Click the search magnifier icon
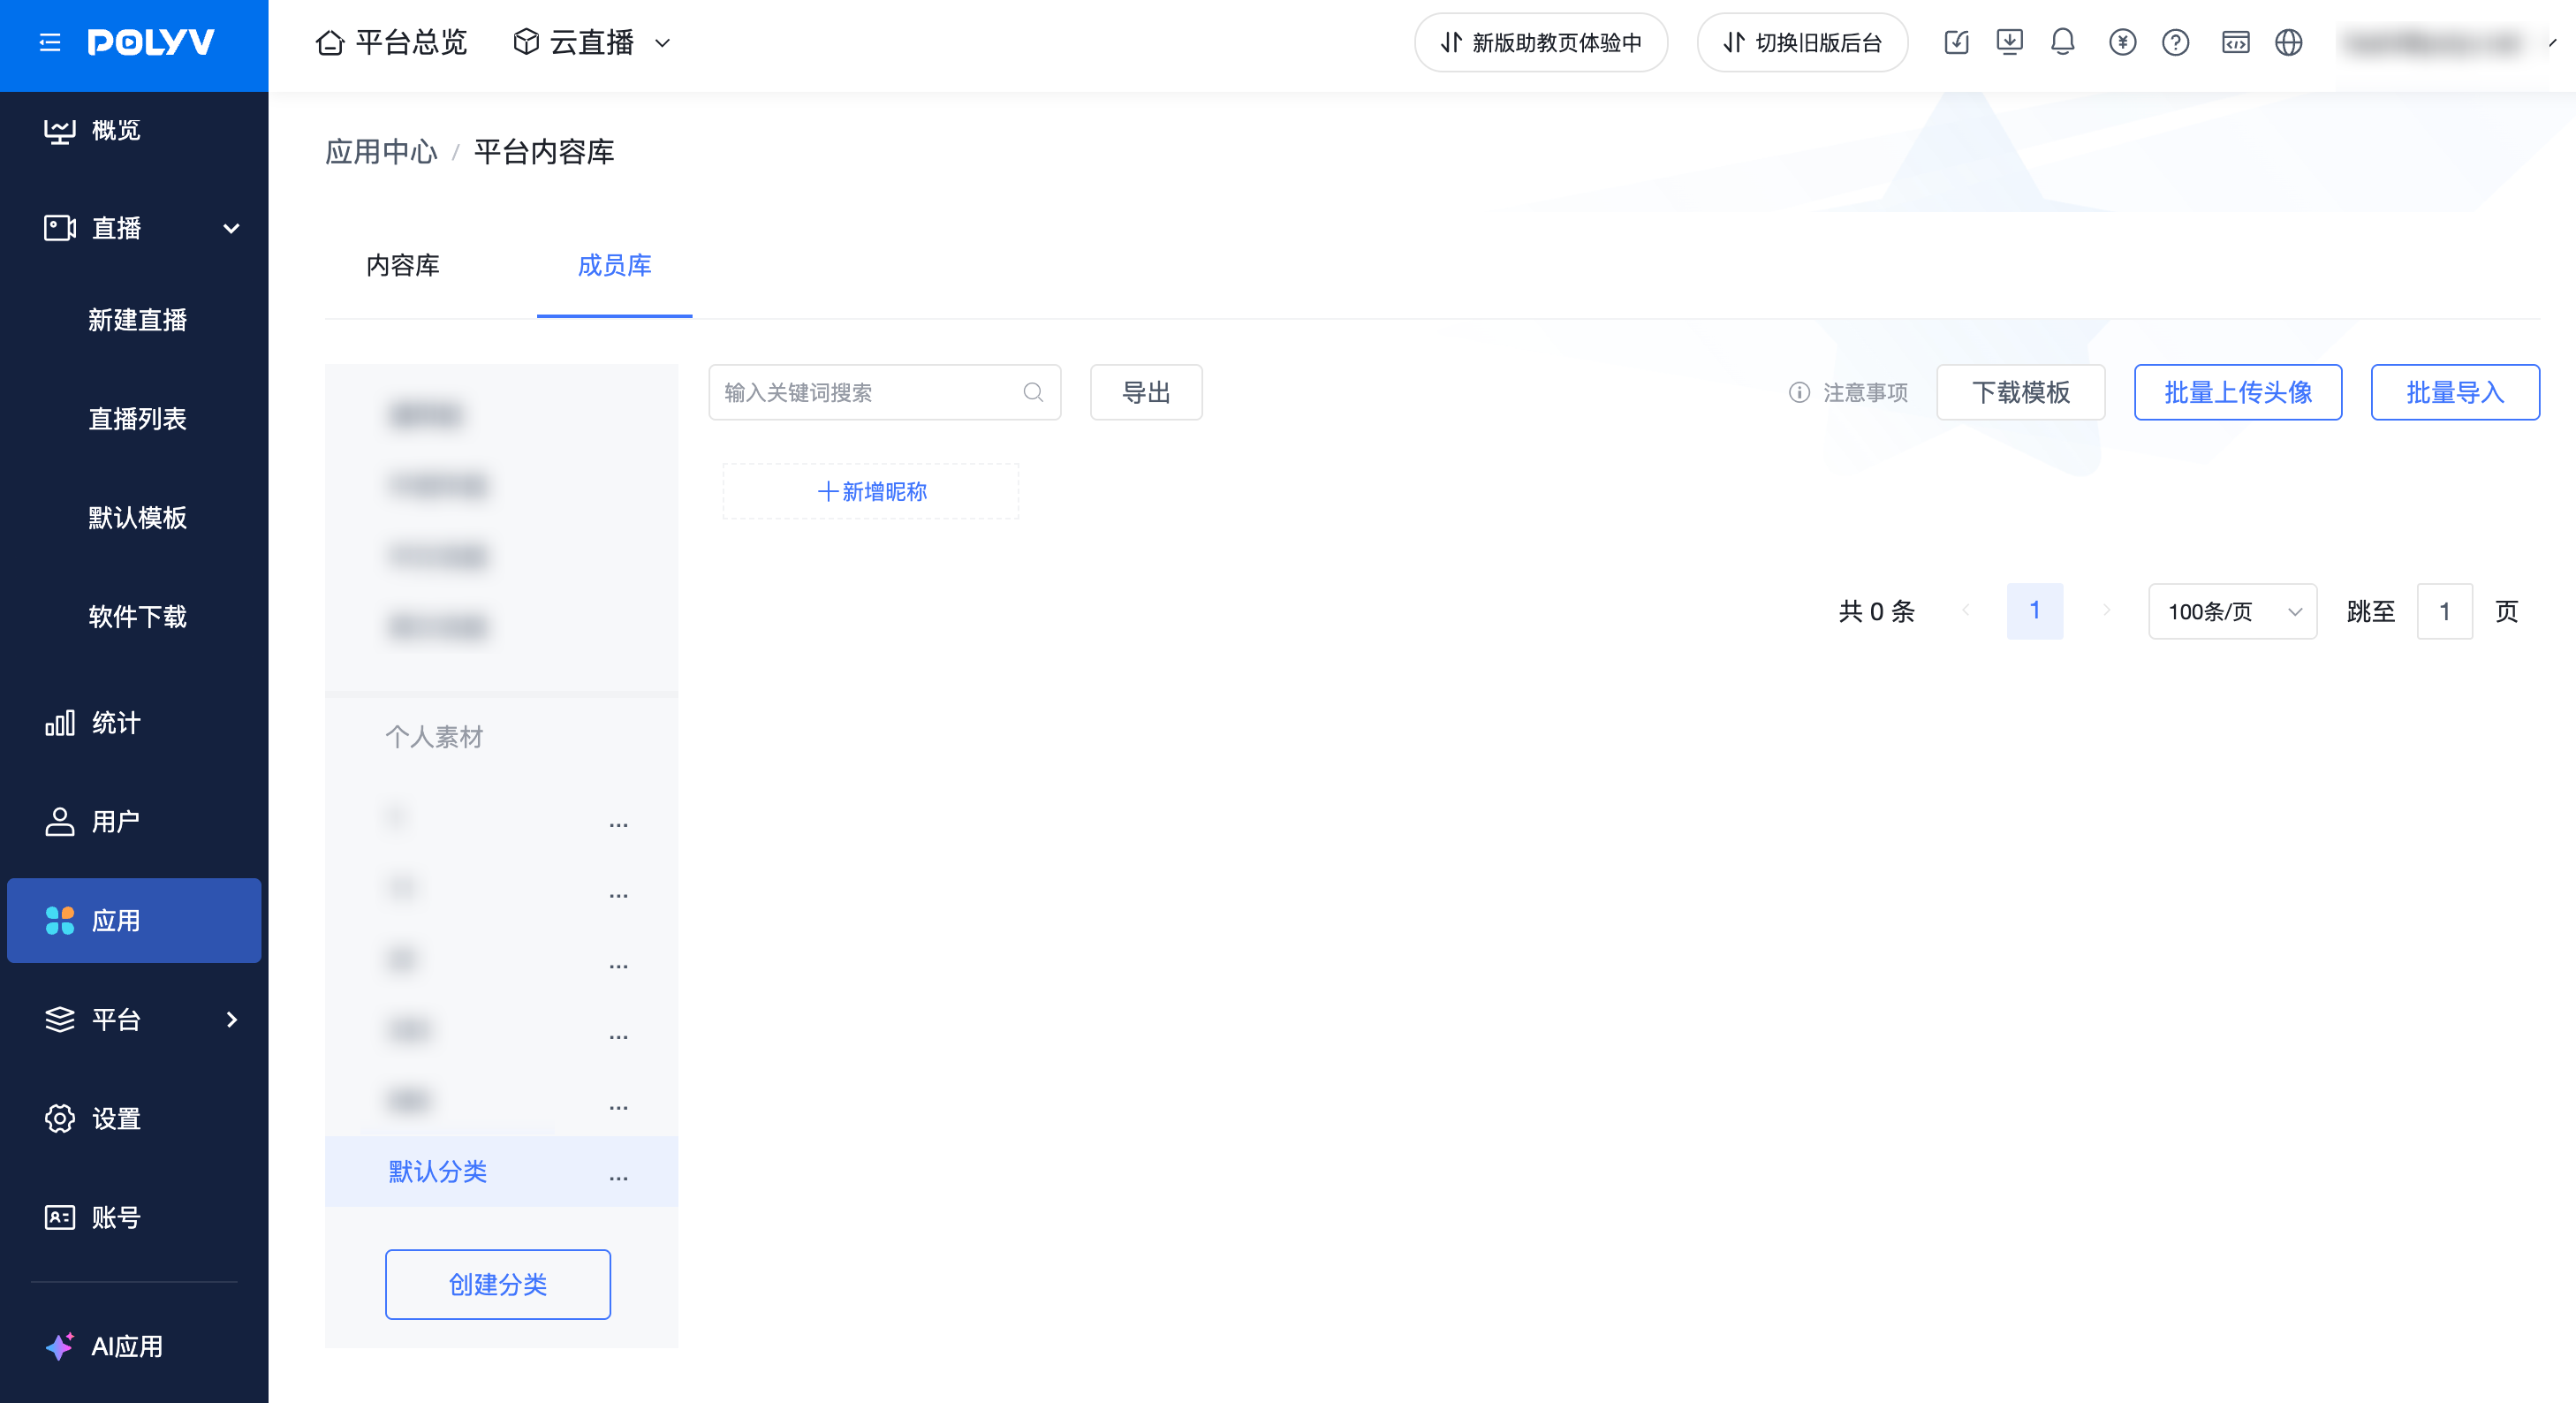 click(x=1033, y=392)
